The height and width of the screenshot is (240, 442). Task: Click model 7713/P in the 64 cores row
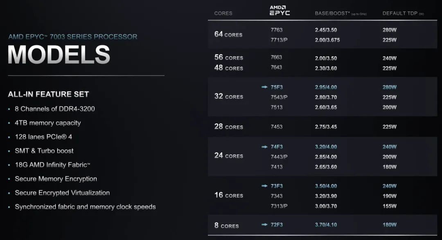(x=279, y=40)
